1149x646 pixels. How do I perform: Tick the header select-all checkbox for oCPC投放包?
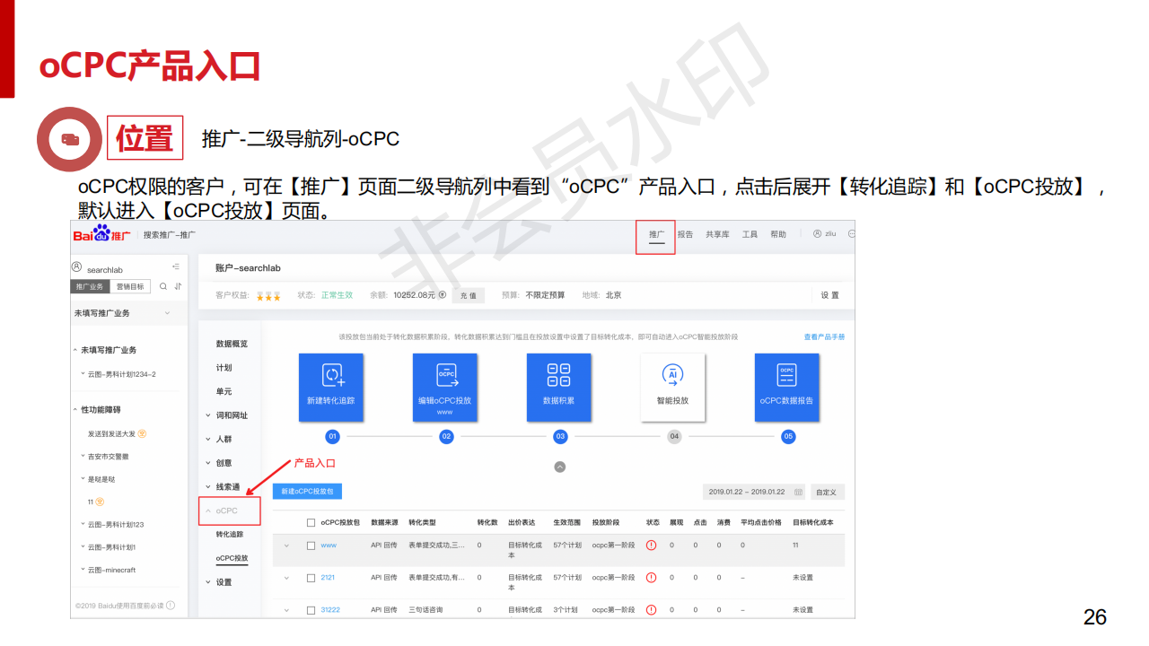coord(311,522)
